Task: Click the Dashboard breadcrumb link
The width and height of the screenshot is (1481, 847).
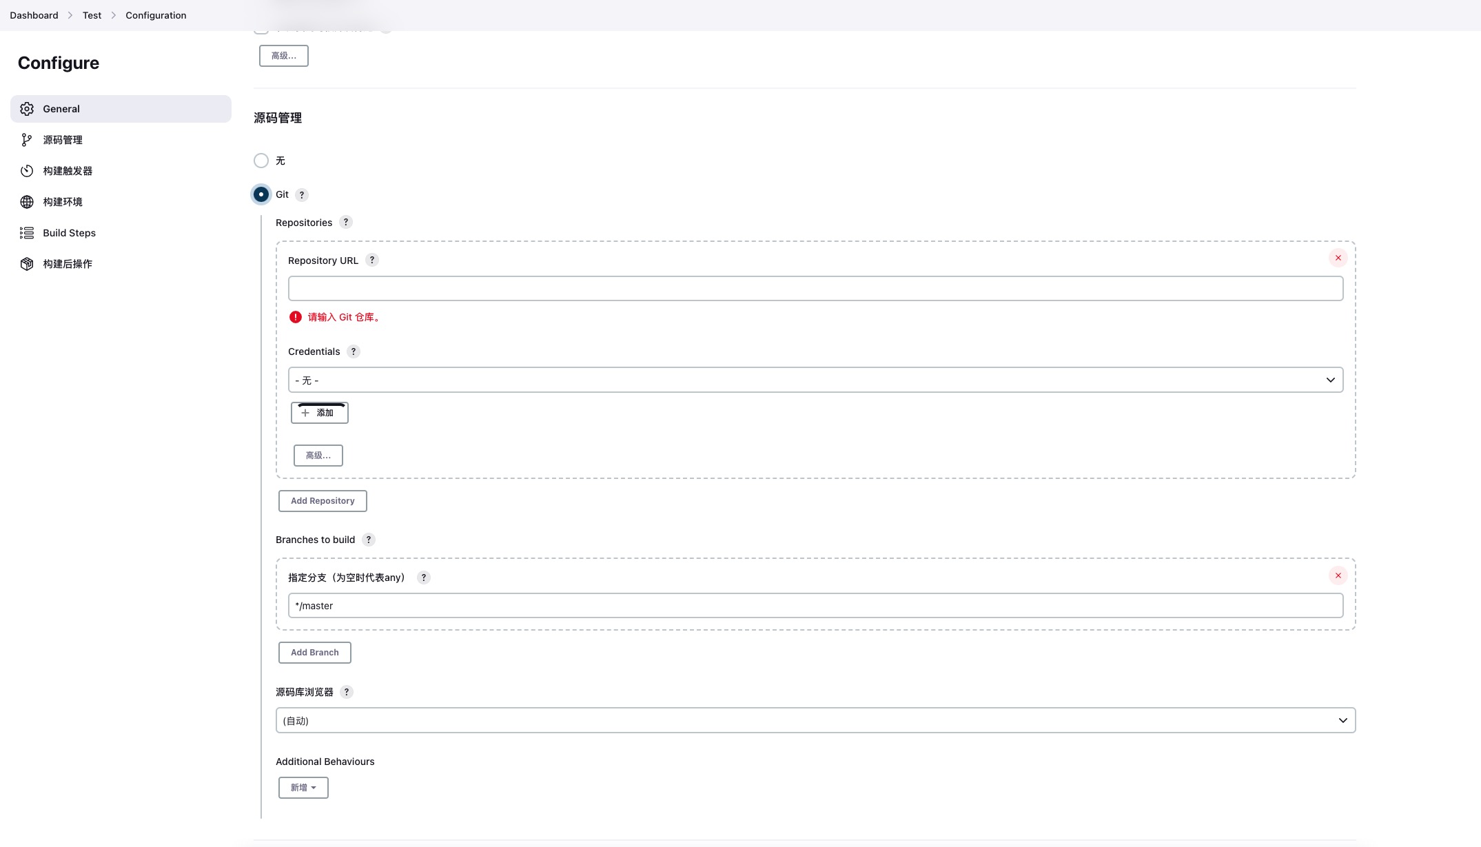Action: pos(34,15)
